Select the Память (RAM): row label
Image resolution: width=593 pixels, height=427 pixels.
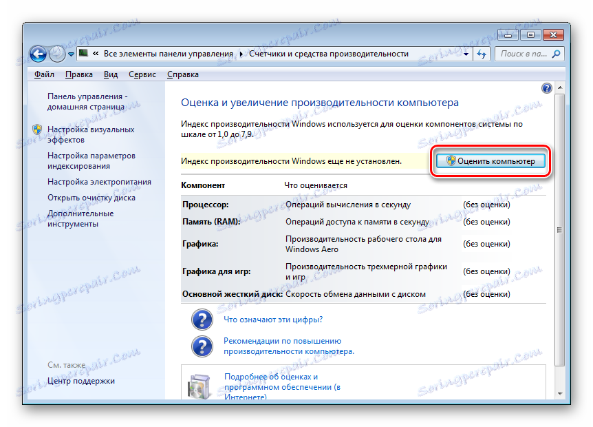[x=211, y=222]
